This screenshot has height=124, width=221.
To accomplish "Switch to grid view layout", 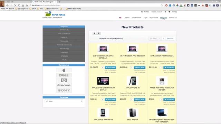I will tap(98, 33).
